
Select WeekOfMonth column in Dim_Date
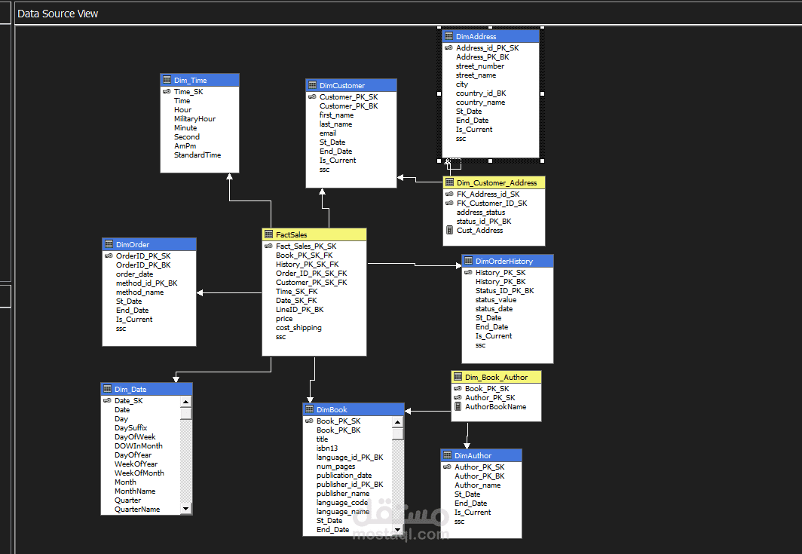(x=139, y=473)
